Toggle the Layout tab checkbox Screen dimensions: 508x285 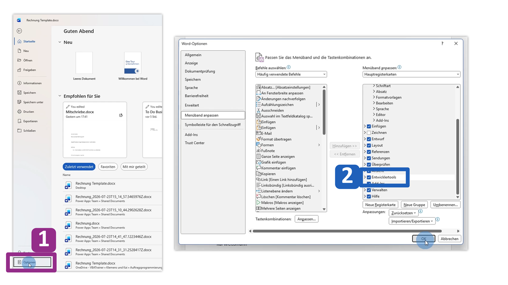pos(369,145)
